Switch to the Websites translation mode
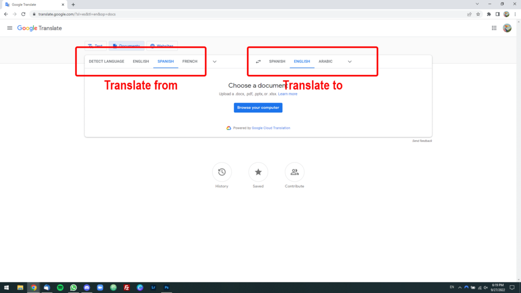 (x=162, y=46)
